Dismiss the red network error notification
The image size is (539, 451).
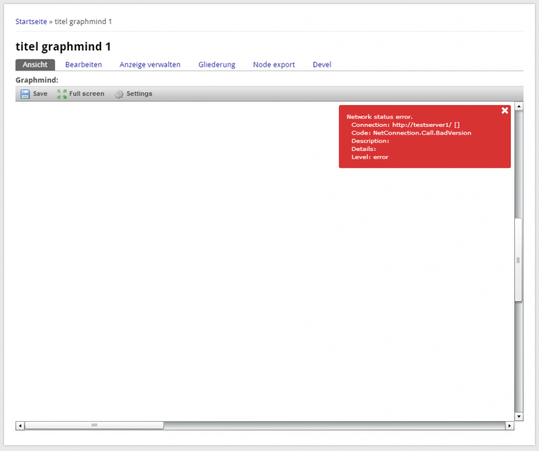[x=504, y=111]
